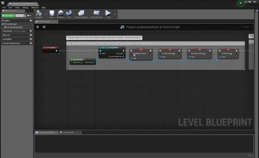Click the Cast node's exec input pin

pos(100,51)
